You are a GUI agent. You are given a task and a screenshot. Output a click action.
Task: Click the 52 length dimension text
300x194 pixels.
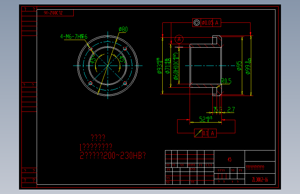point(206,119)
